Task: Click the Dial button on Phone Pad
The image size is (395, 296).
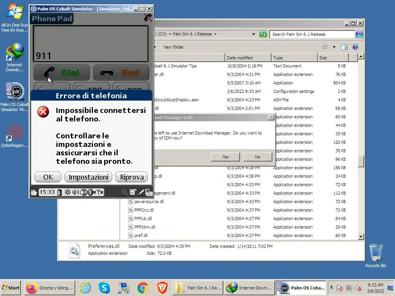Action: point(61,73)
